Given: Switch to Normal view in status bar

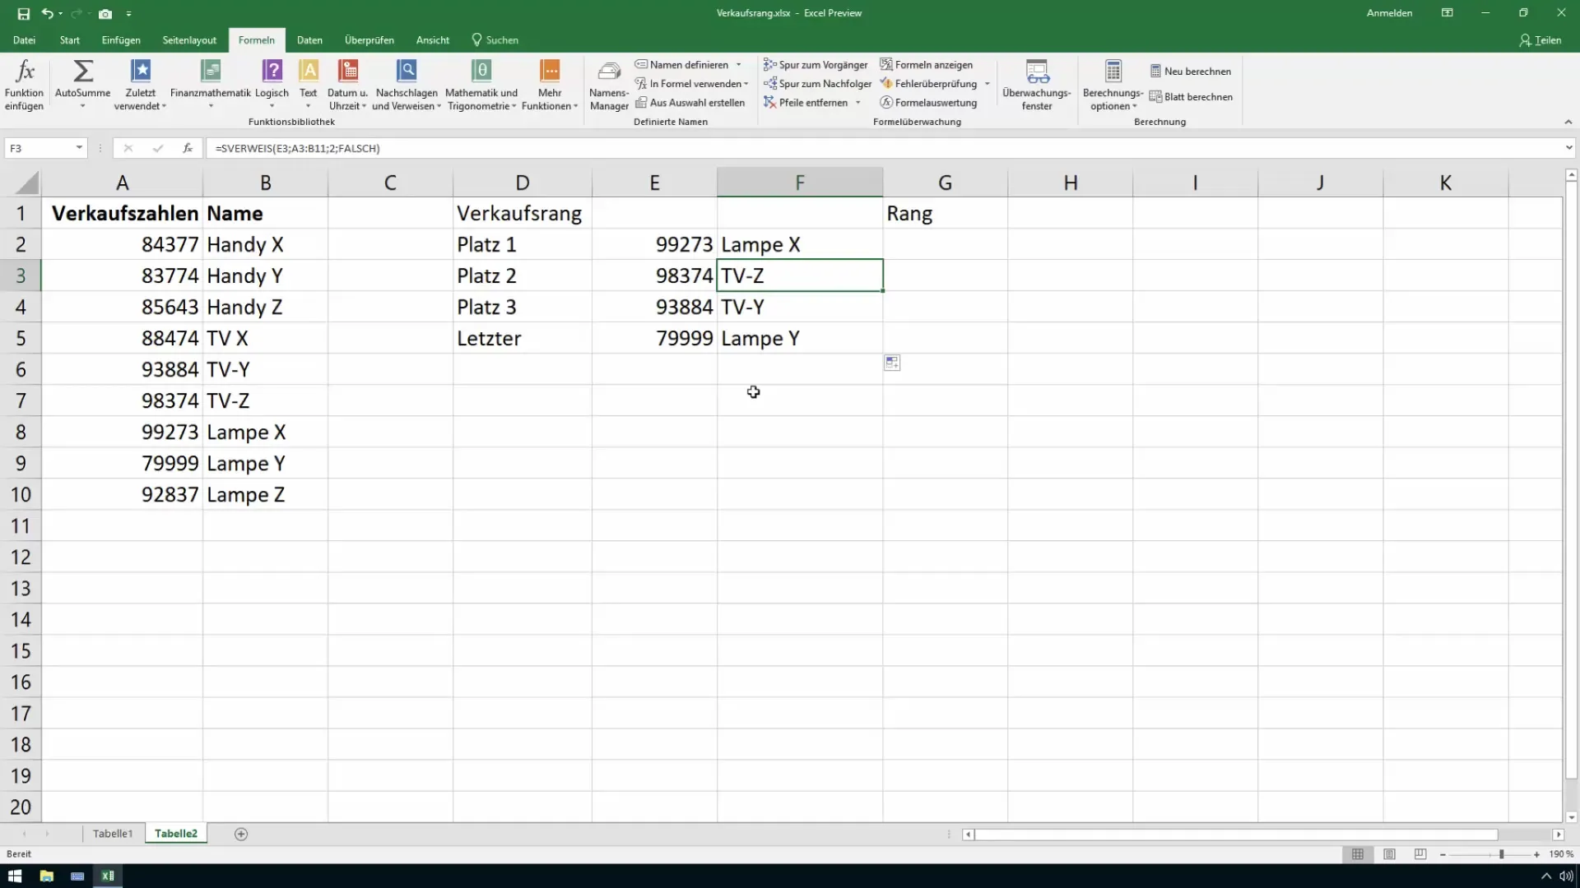Looking at the screenshot, I should pos(1358,854).
